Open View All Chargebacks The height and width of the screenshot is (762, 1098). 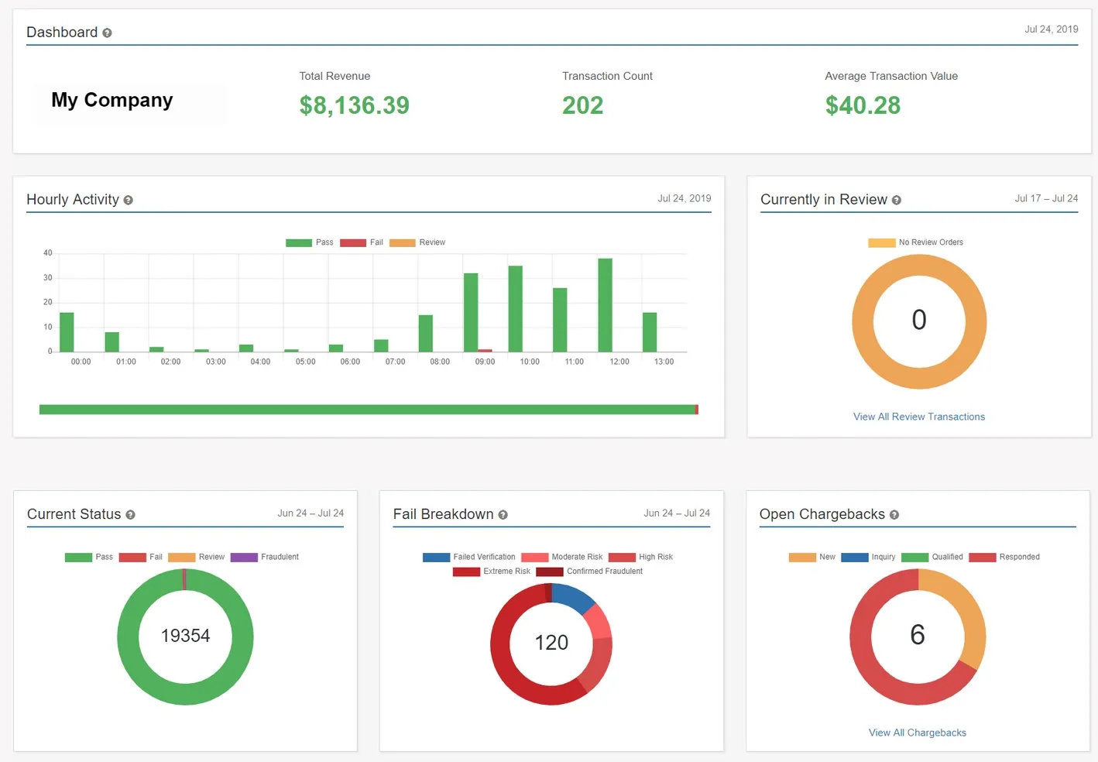[917, 733]
